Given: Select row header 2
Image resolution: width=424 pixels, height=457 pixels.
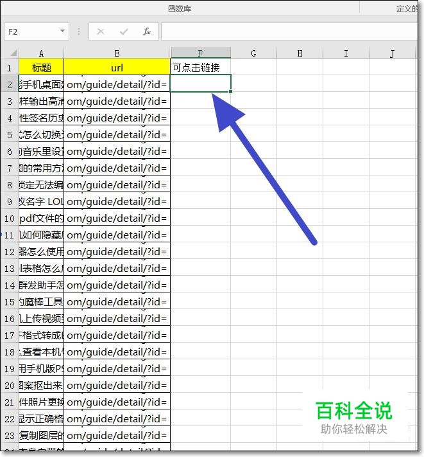Looking at the screenshot, I should pyautogui.click(x=10, y=84).
